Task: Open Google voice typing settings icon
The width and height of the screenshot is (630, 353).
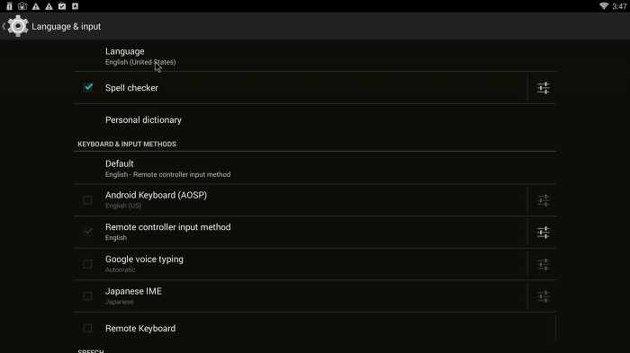Action: tap(543, 264)
